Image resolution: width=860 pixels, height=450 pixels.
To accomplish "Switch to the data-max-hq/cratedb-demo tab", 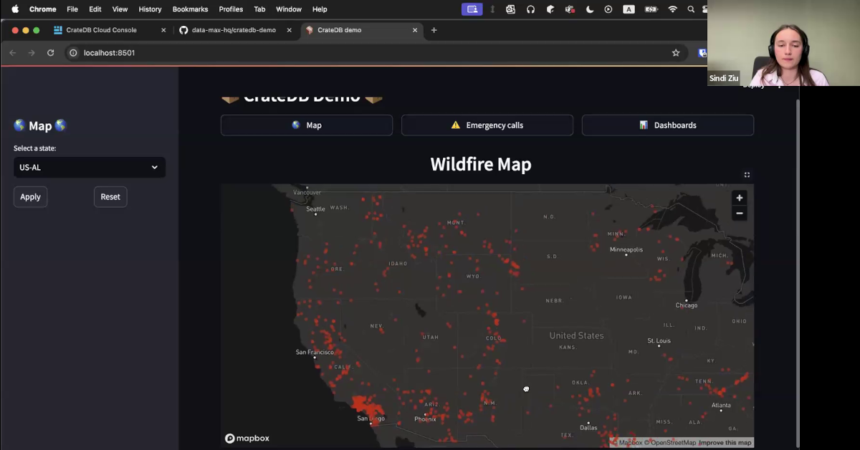I will [233, 30].
